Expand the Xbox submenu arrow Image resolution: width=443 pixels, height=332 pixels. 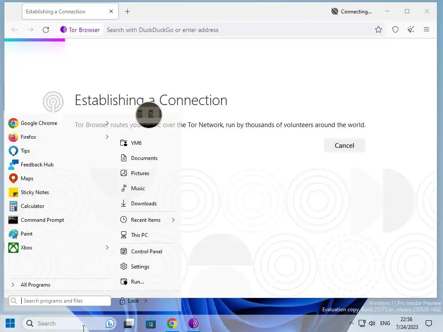pos(107,248)
